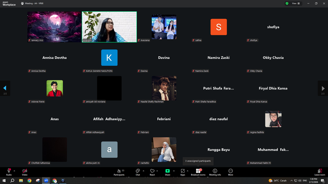The width and height of the screenshot is (328, 184).
Task: Open Meeting info
Action: [215, 172]
